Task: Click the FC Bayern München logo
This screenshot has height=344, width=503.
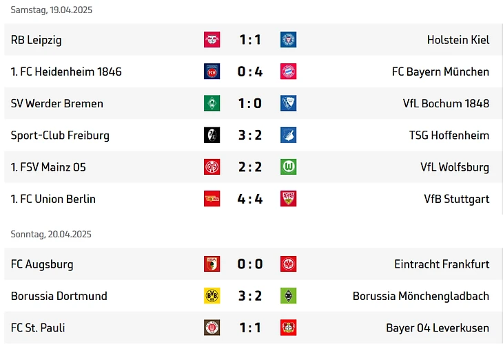Action: [288, 72]
